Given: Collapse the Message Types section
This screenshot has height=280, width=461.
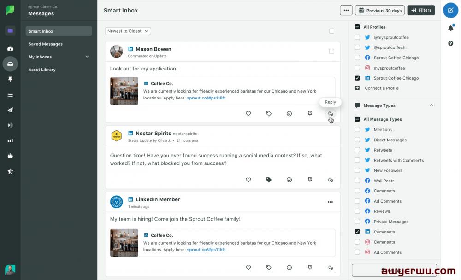Looking at the screenshot, I should point(431,105).
